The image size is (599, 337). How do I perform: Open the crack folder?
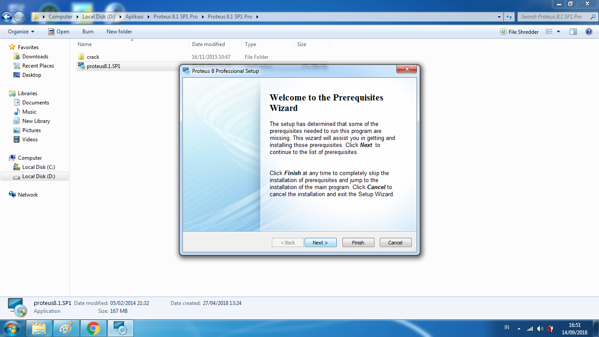(93, 57)
